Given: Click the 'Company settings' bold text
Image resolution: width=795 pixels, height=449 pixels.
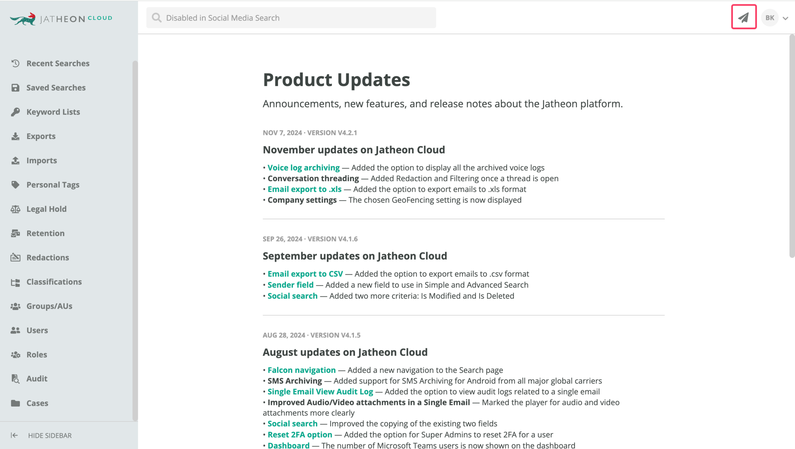Looking at the screenshot, I should coord(302,200).
